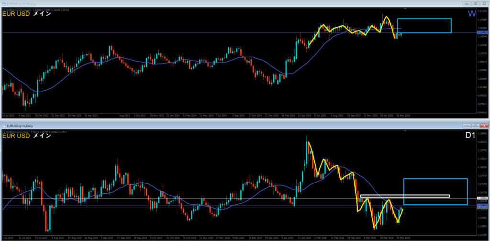This screenshot has width=490, height=241.
Task: Click the 1.16358 horizontal line price tag
Action: click(x=482, y=198)
